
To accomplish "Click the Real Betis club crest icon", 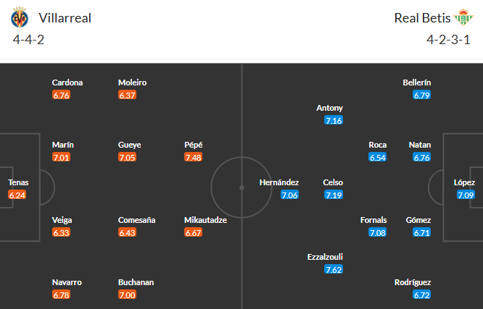I will 463,17.
